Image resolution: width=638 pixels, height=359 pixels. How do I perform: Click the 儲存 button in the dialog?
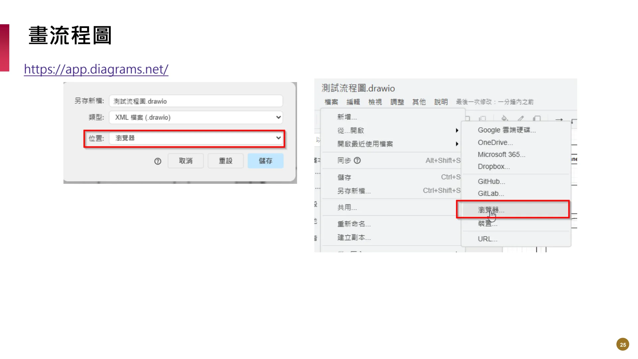pyautogui.click(x=266, y=161)
